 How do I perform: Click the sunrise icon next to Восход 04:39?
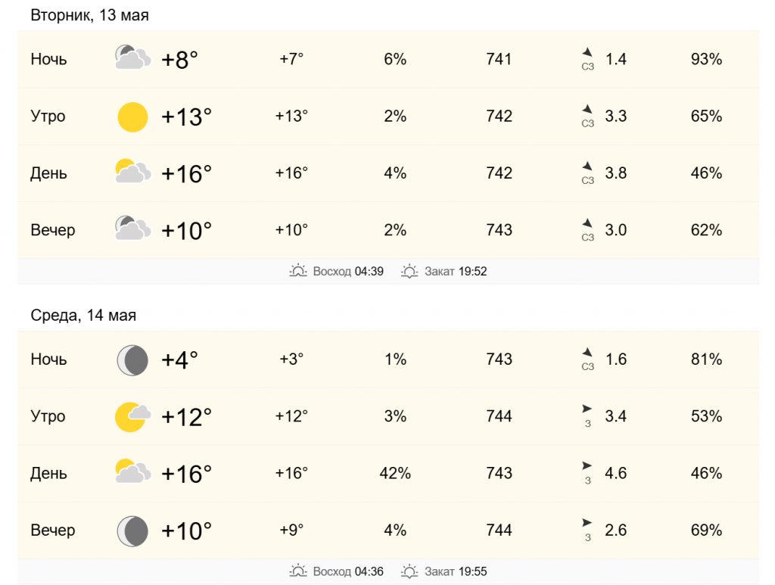pos(298,271)
